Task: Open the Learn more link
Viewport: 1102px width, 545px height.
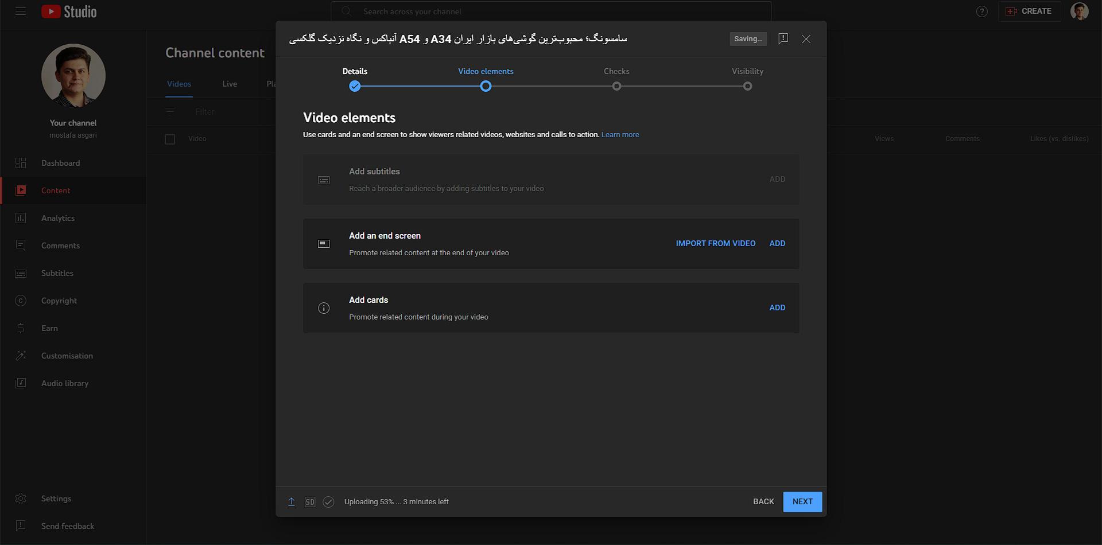Action: 620,135
